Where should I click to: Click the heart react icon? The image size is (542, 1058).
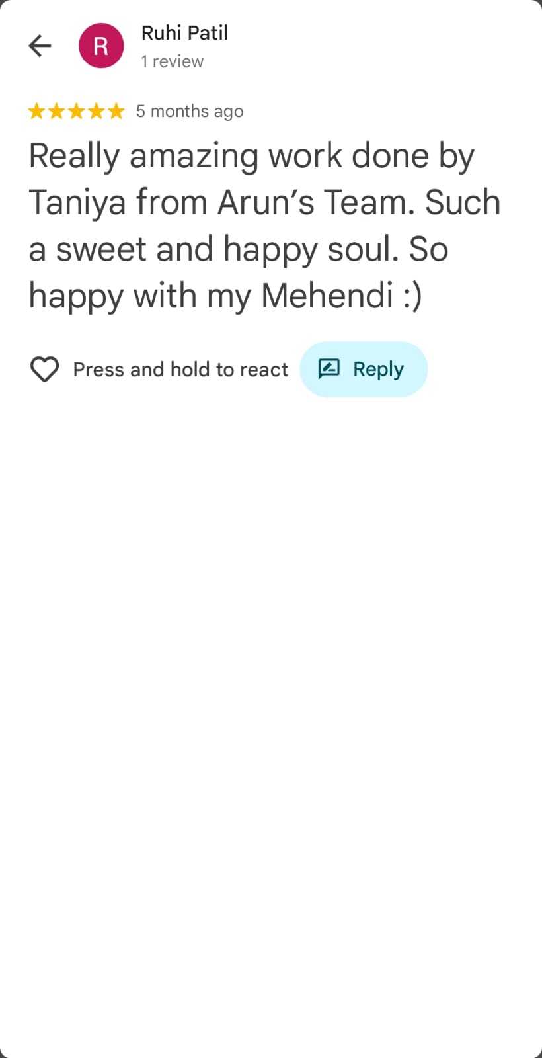44,369
